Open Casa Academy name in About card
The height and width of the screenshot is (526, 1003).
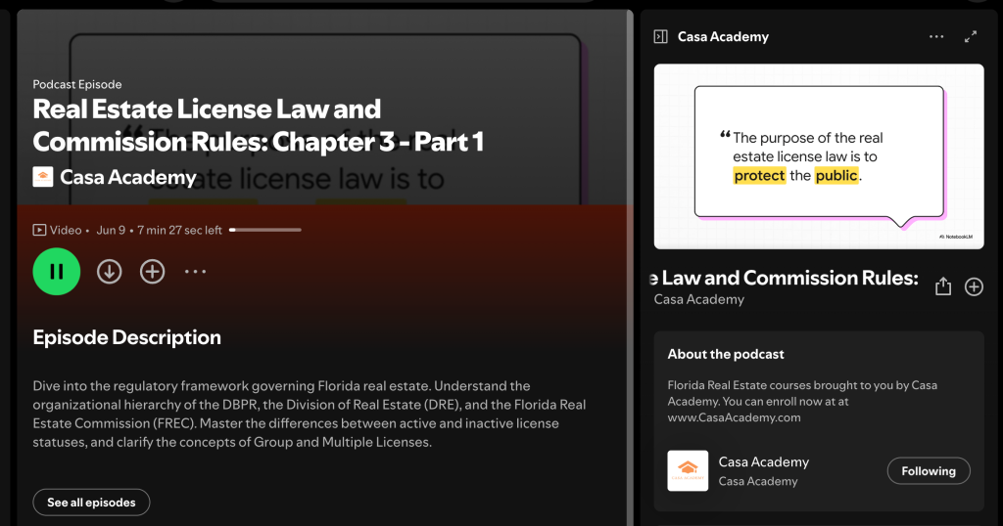[764, 461]
